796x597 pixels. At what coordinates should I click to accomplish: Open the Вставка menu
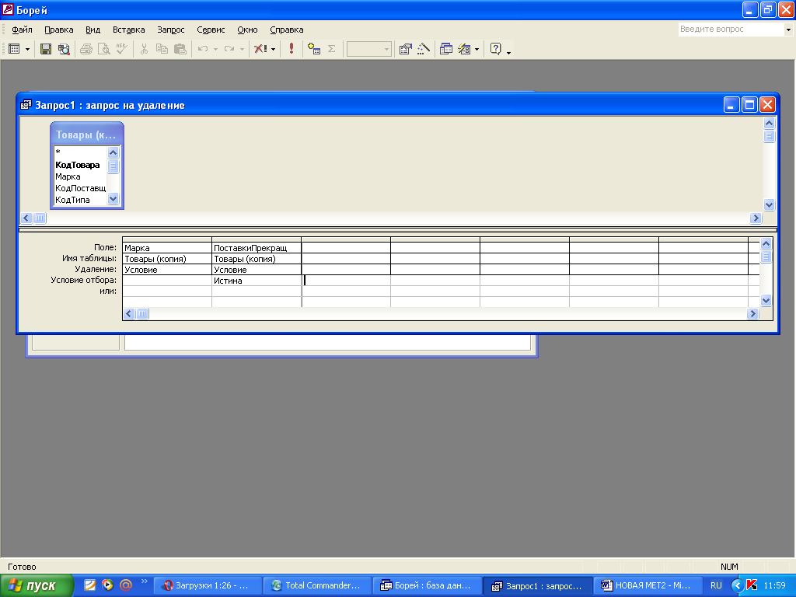coord(129,30)
